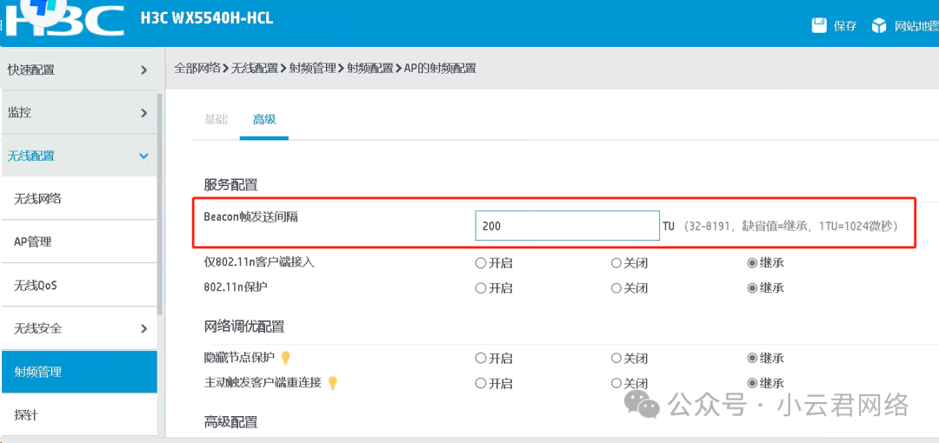Select 开启 for 仅802.11n客户端接入

(481, 262)
